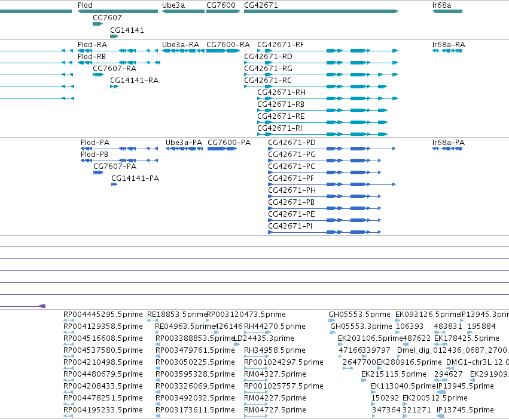Select the CG42671-PH protein label
Screen dimensions: 509x419
tap(292, 190)
